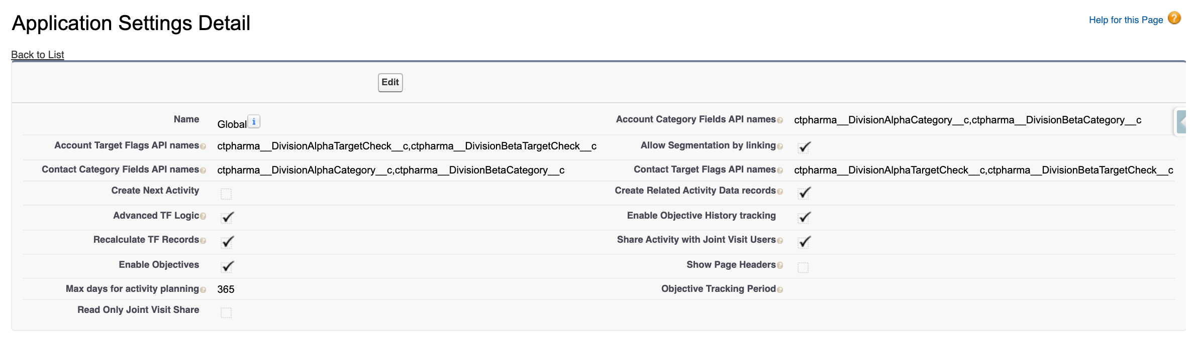The image size is (1196, 345).
Task: Click help icon beside Allow Segmentation by linking
Action: [780, 146]
